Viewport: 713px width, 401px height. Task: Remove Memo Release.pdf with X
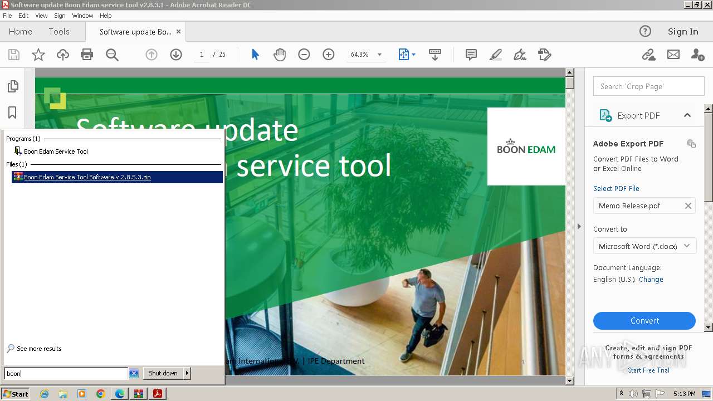tap(688, 206)
